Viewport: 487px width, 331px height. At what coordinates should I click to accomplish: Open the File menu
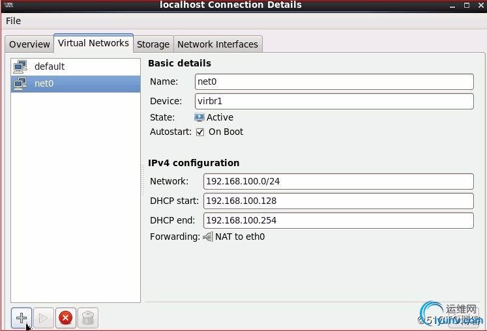coord(13,21)
